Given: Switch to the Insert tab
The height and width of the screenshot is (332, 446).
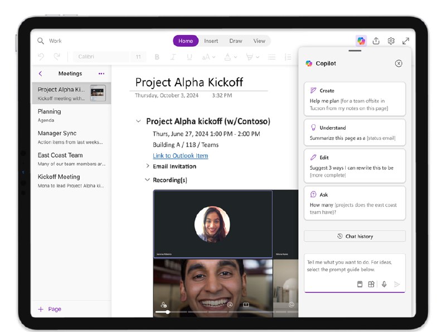Looking at the screenshot, I should tap(211, 41).
